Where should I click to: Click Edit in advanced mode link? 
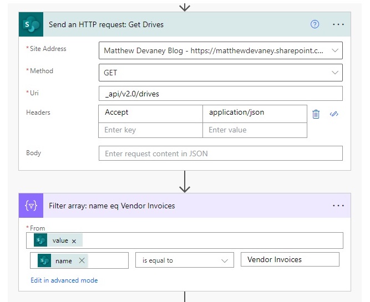click(64, 280)
